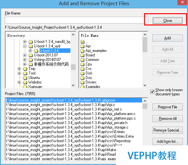Select the U-boot-2013.07 folder icon
The image size is (188, 165).
[x=31, y=55]
